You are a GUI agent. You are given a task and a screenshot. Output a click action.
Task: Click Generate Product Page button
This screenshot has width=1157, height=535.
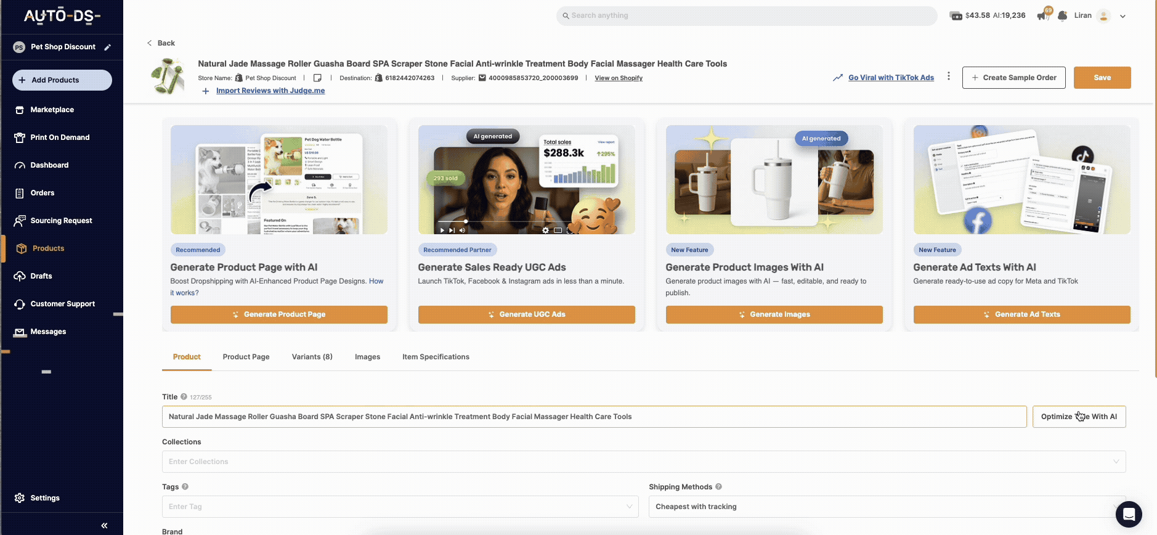tap(279, 314)
